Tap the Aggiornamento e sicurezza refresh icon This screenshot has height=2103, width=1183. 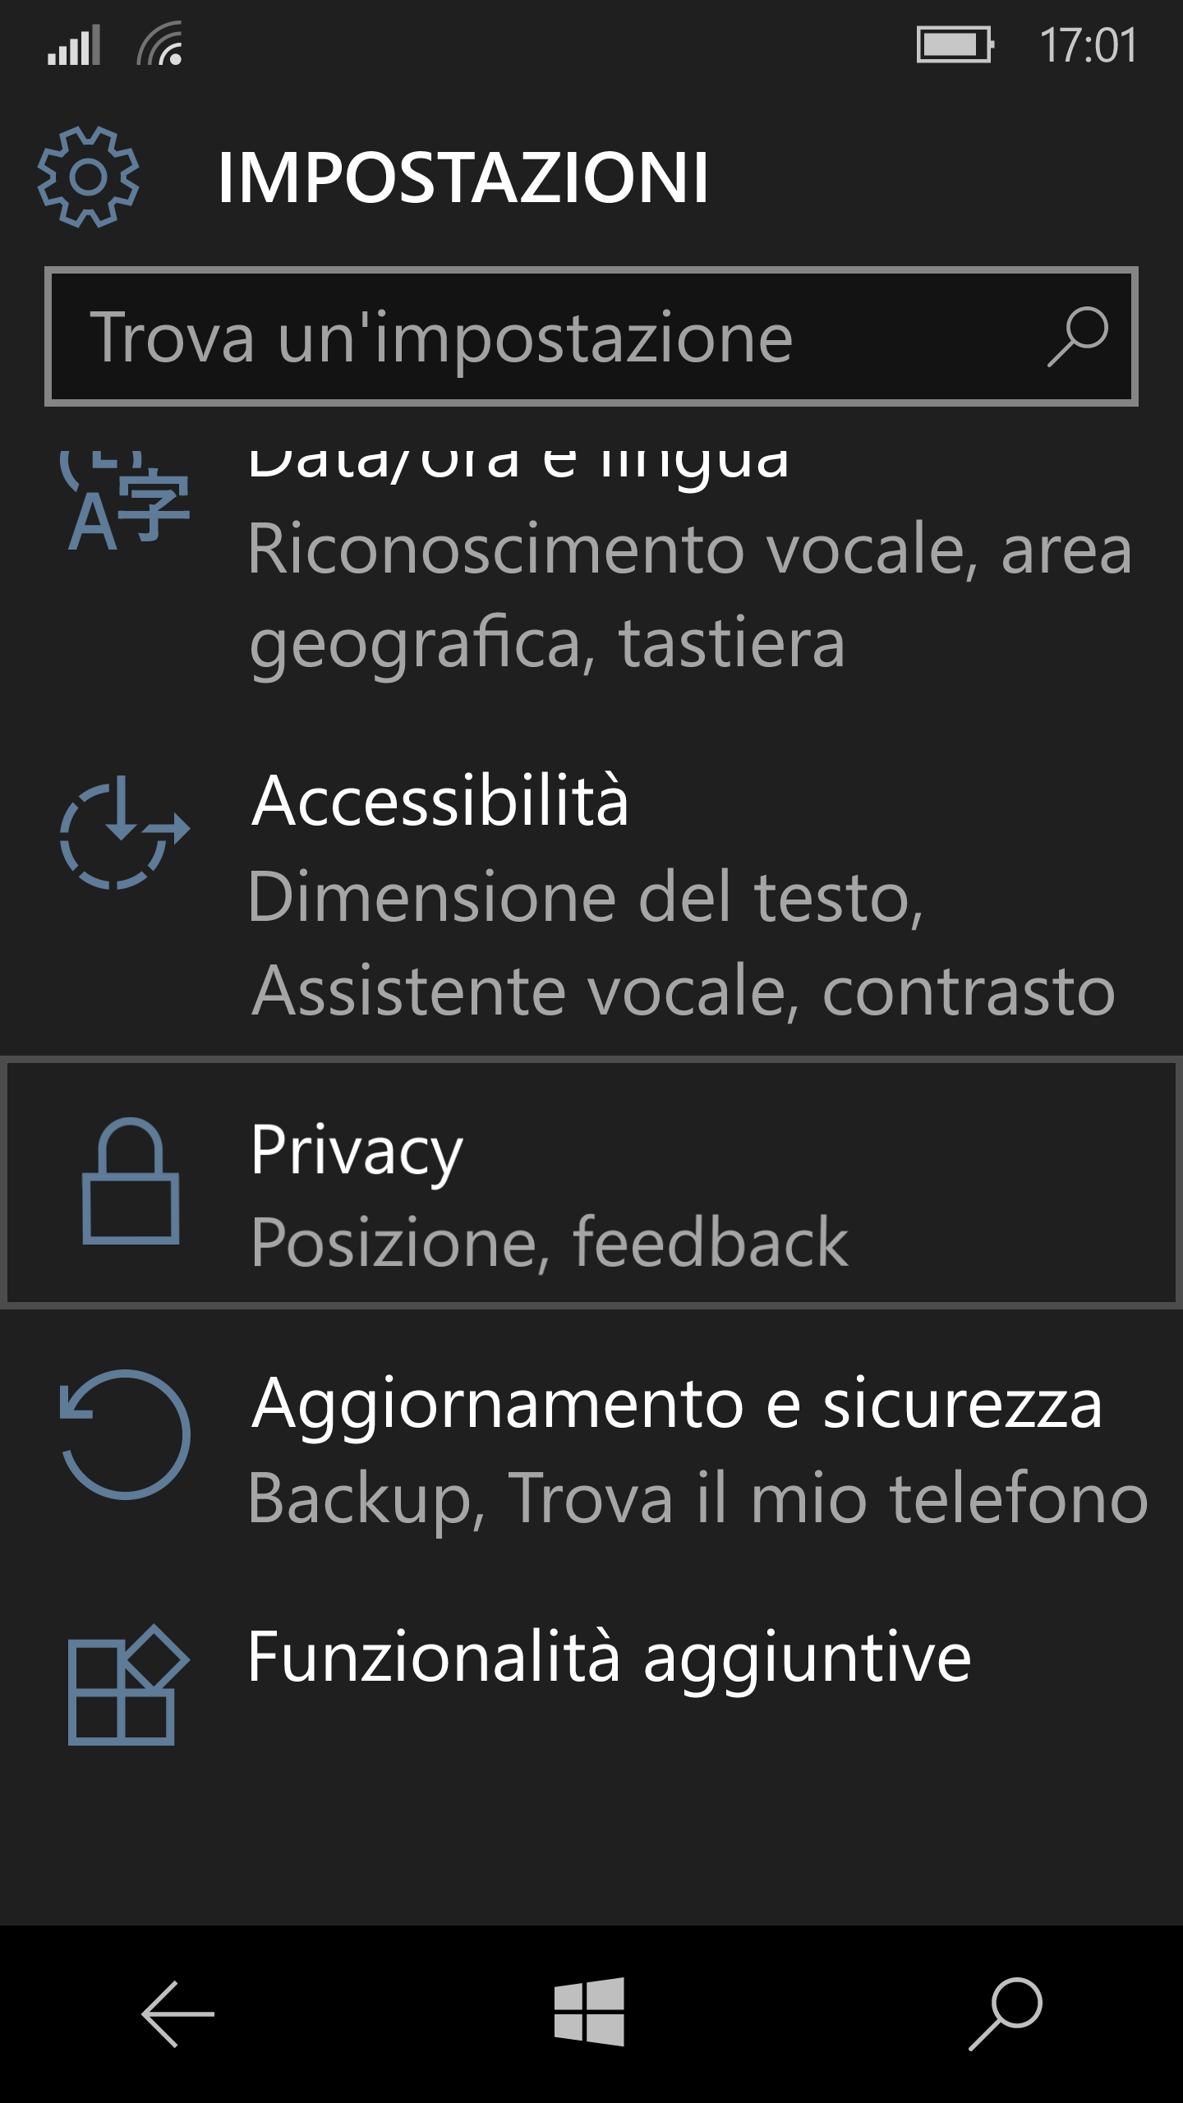tap(126, 1434)
